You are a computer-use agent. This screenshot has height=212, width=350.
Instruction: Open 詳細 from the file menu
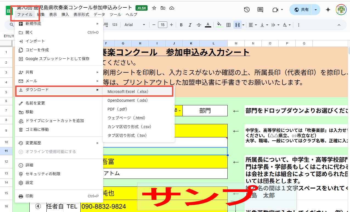coord(59,165)
